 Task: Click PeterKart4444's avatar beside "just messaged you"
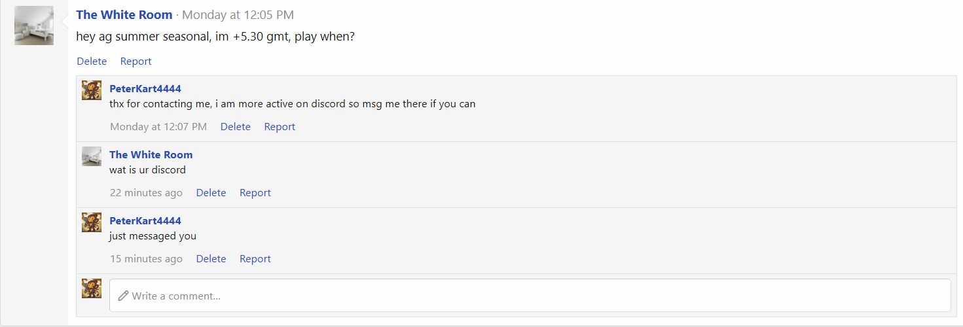pyautogui.click(x=92, y=222)
